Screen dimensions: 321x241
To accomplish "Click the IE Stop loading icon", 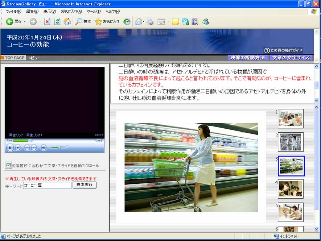I will pyautogui.click(x=47, y=22).
